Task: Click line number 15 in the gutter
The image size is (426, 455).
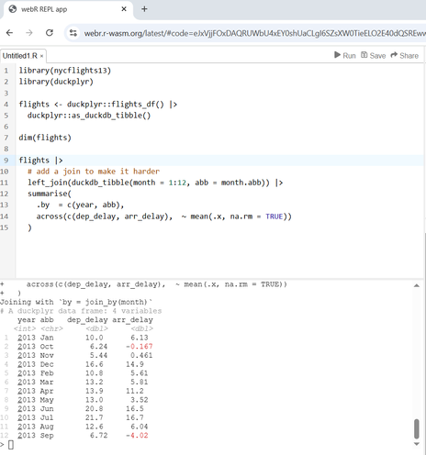Action: (5, 227)
